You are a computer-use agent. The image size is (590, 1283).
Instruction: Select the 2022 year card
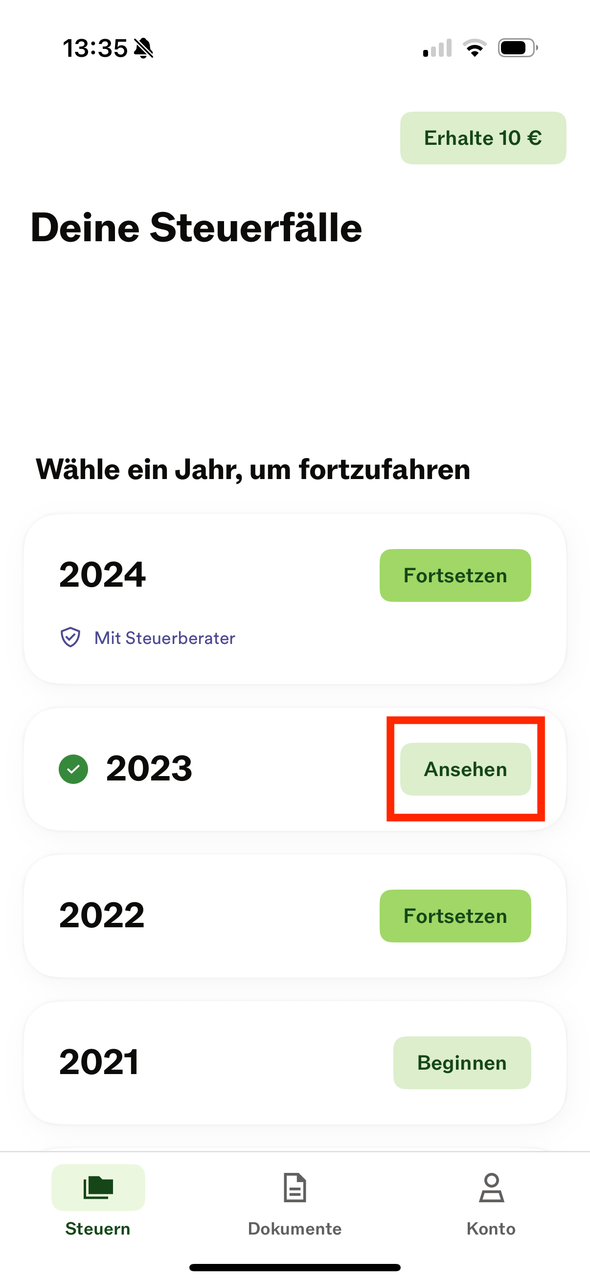[x=295, y=916]
